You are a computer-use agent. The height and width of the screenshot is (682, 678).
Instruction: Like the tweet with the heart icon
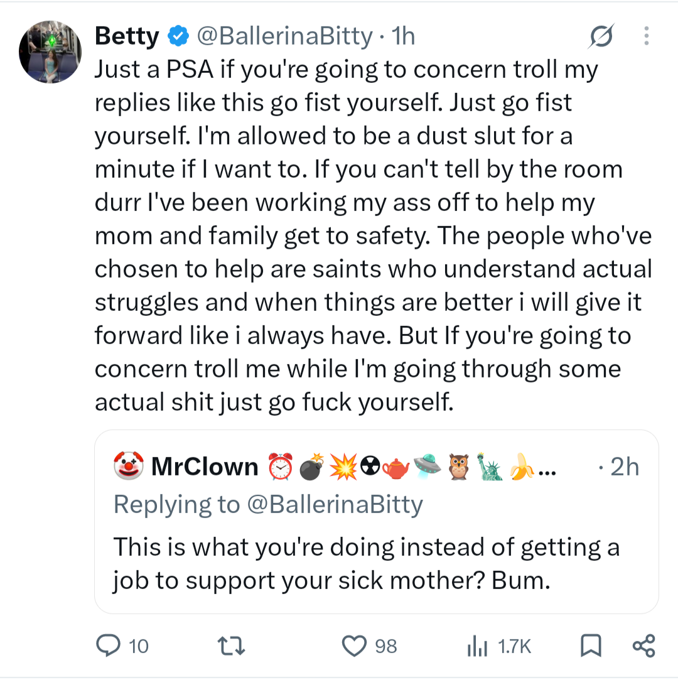click(x=355, y=646)
